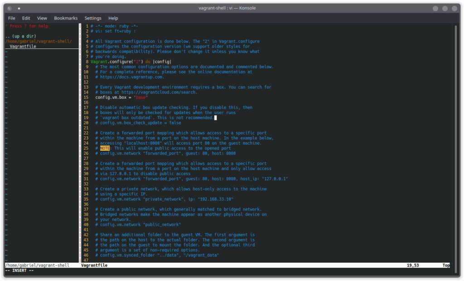Open the Settings menu

click(x=93, y=18)
